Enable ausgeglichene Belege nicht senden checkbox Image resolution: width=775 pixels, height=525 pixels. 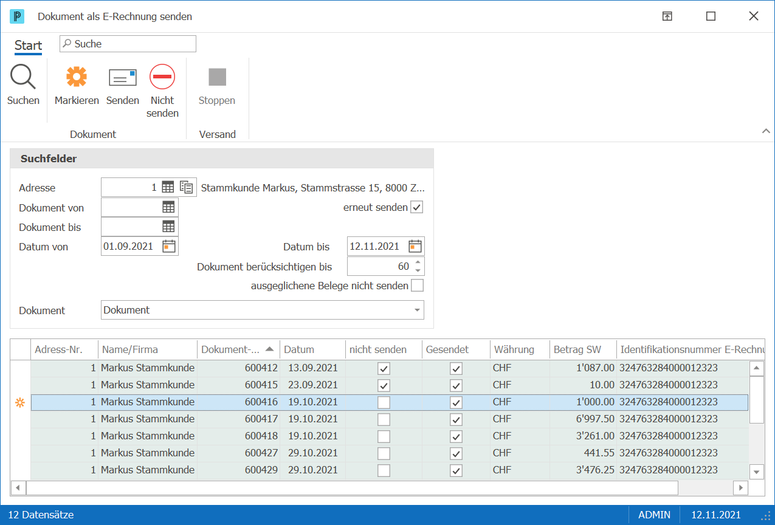click(417, 286)
